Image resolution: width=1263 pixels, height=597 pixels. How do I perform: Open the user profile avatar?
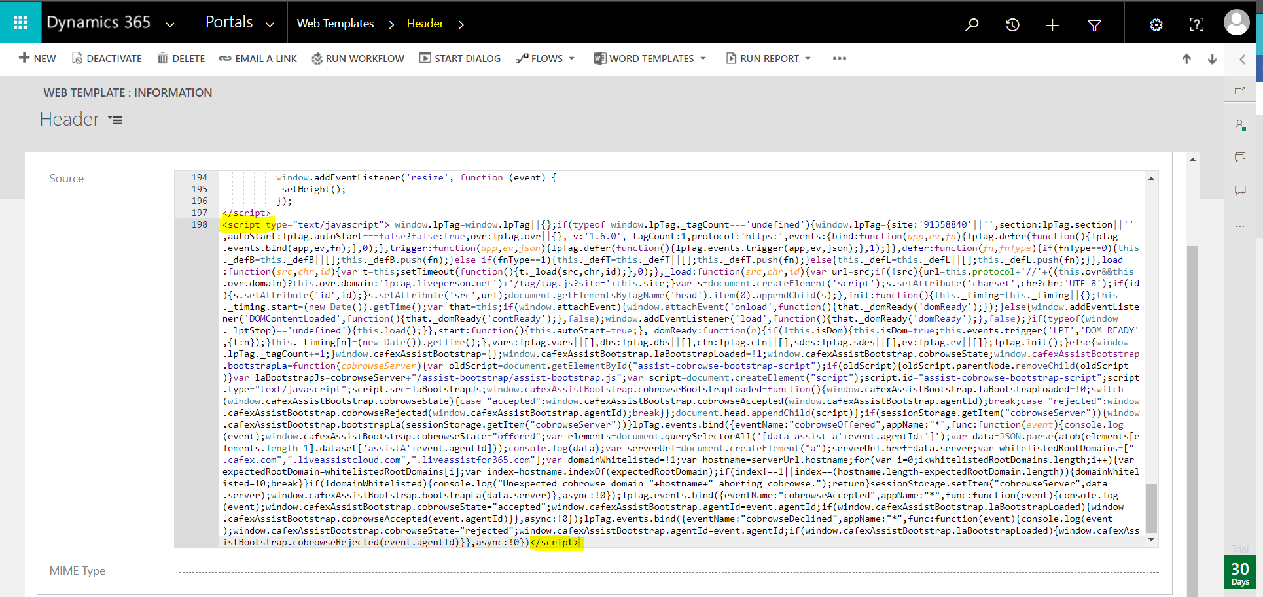1236,23
